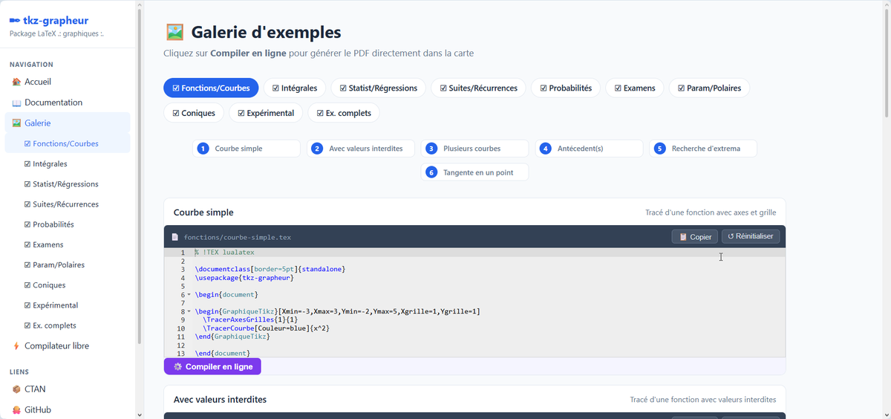The width and height of the screenshot is (891, 419).
Task: Click the sidebar scrollbar down arrow
Action: tap(139, 415)
